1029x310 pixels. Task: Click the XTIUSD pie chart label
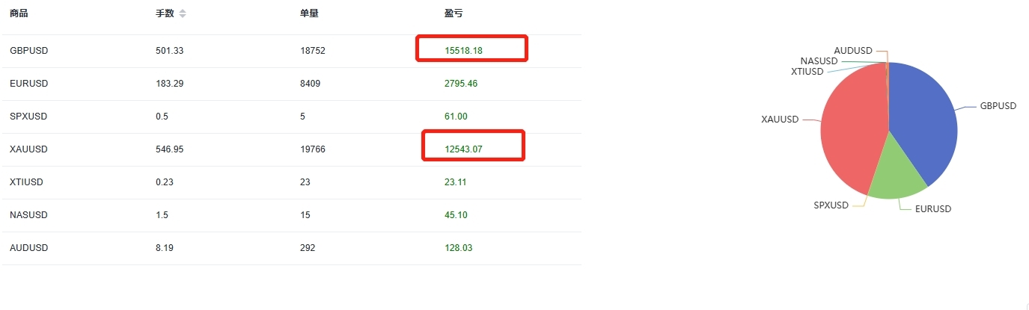[807, 72]
